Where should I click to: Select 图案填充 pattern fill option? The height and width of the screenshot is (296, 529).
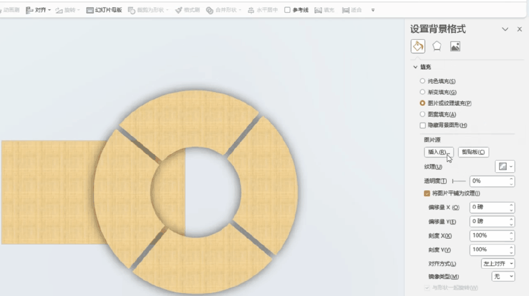tap(422, 114)
